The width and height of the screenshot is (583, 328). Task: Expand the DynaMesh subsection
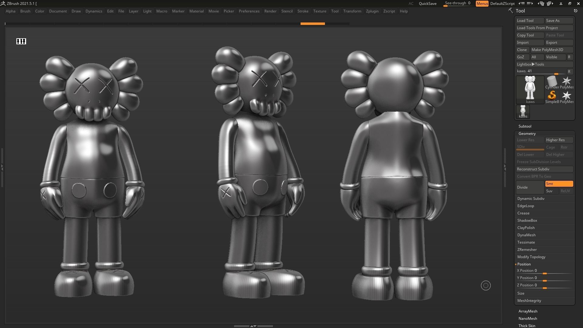click(527, 235)
